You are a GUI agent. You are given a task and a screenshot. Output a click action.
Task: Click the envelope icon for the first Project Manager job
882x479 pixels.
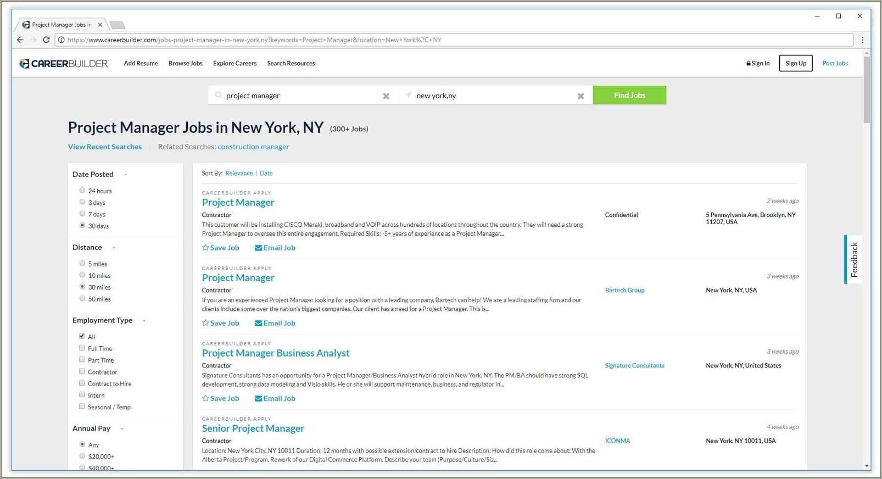pos(258,248)
